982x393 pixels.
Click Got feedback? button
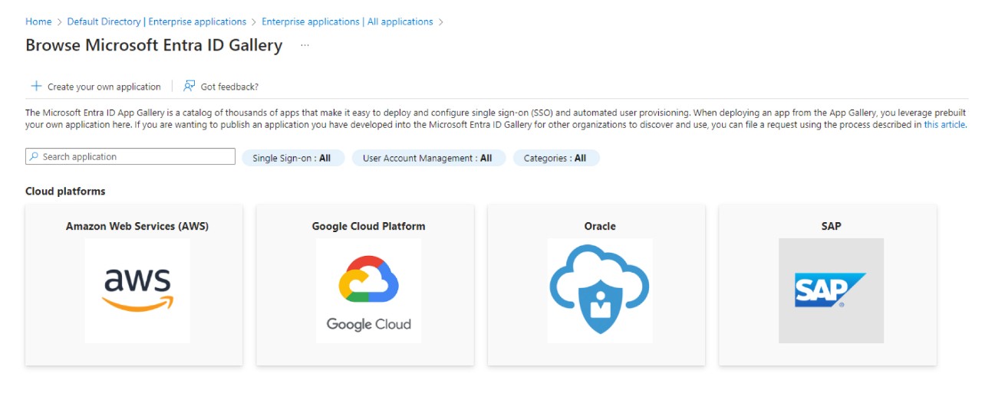[229, 87]
